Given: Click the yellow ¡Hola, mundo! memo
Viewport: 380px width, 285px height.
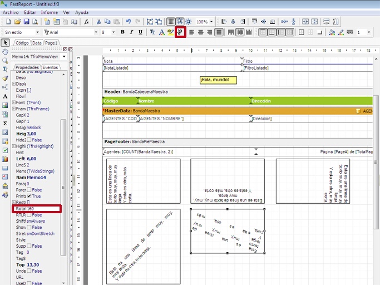Looking at the screenshot, I should click(218, 80).
